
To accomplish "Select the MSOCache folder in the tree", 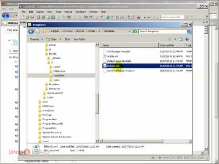I will point(46,106).
